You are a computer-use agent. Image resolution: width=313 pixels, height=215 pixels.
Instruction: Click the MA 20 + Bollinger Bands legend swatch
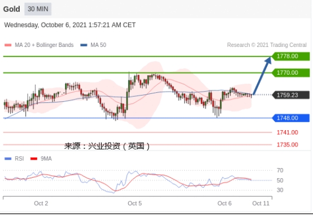pos(8,45)
